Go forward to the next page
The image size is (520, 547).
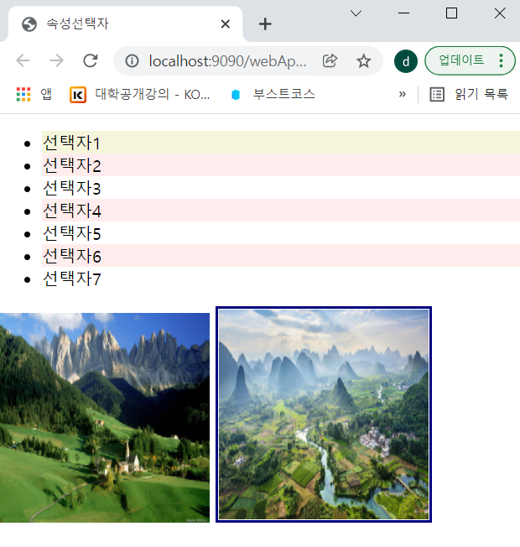click(56, 60)
